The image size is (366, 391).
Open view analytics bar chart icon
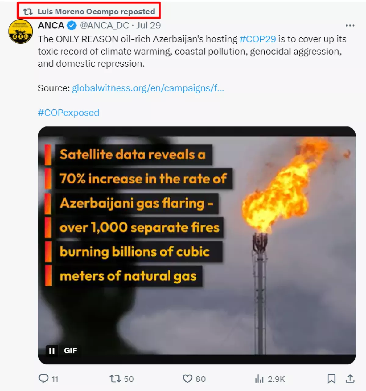(259, 379)
